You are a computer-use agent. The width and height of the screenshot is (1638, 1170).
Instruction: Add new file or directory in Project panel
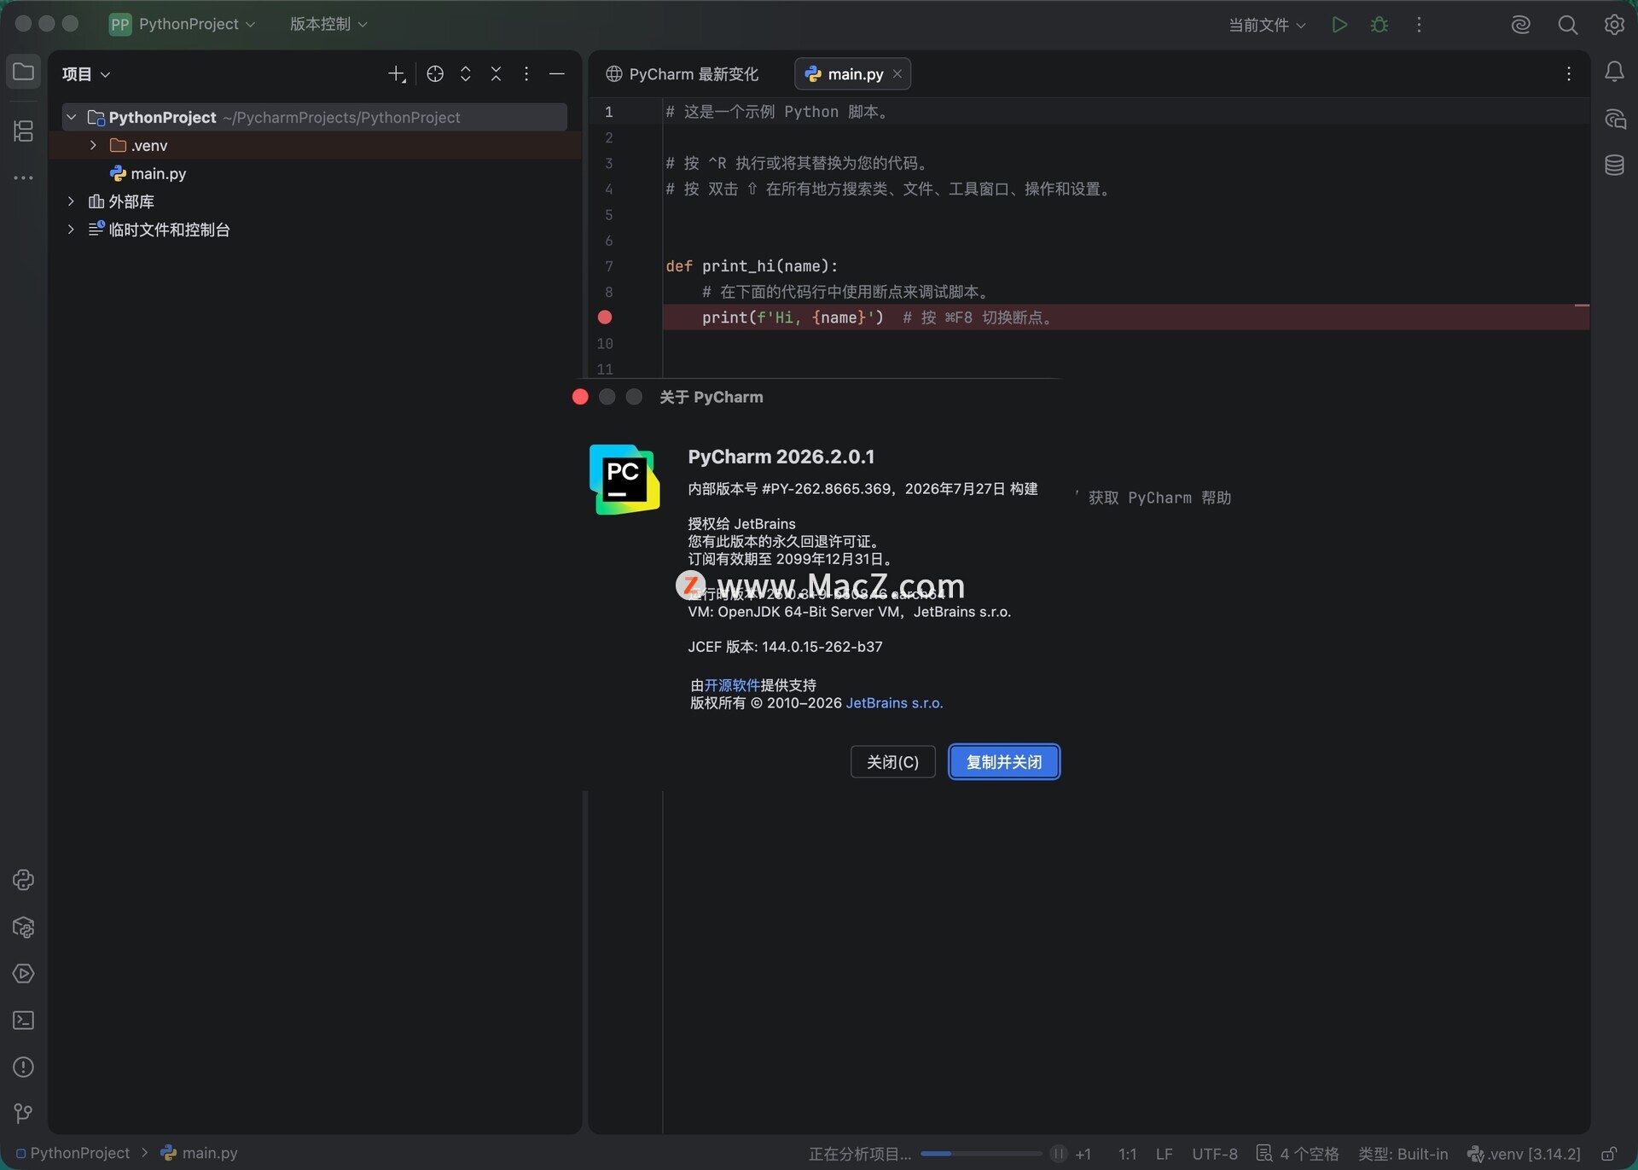coord(397,74)
